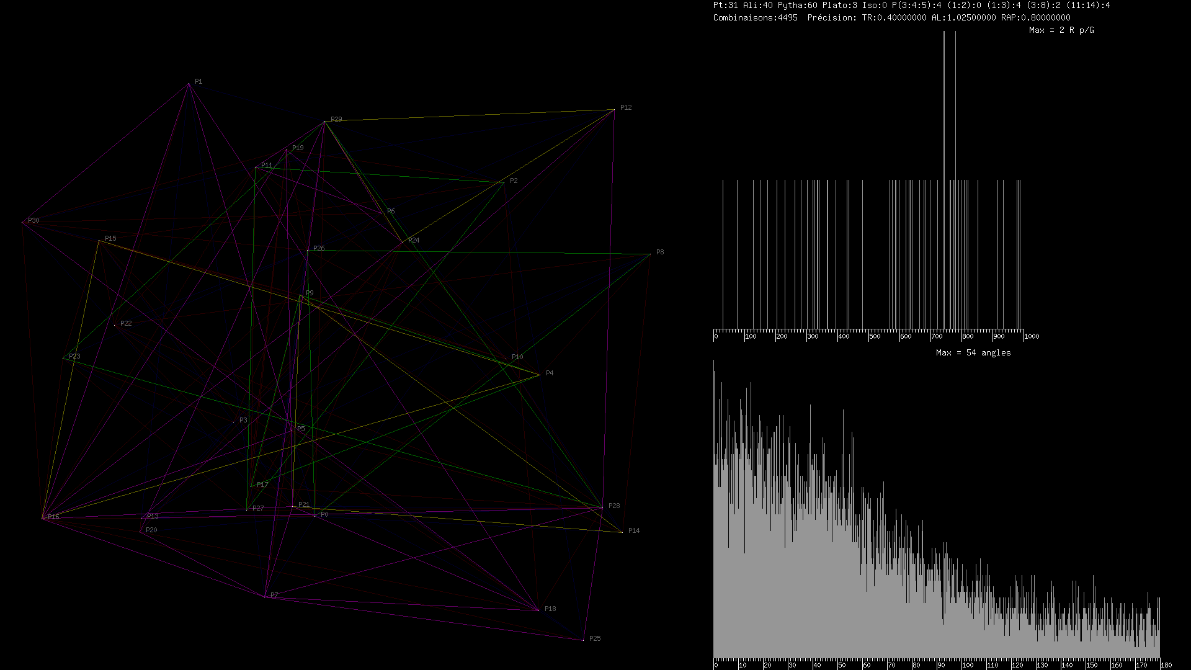
Task: Click the 'Ali:40' status value
Action: coord(758,5)
